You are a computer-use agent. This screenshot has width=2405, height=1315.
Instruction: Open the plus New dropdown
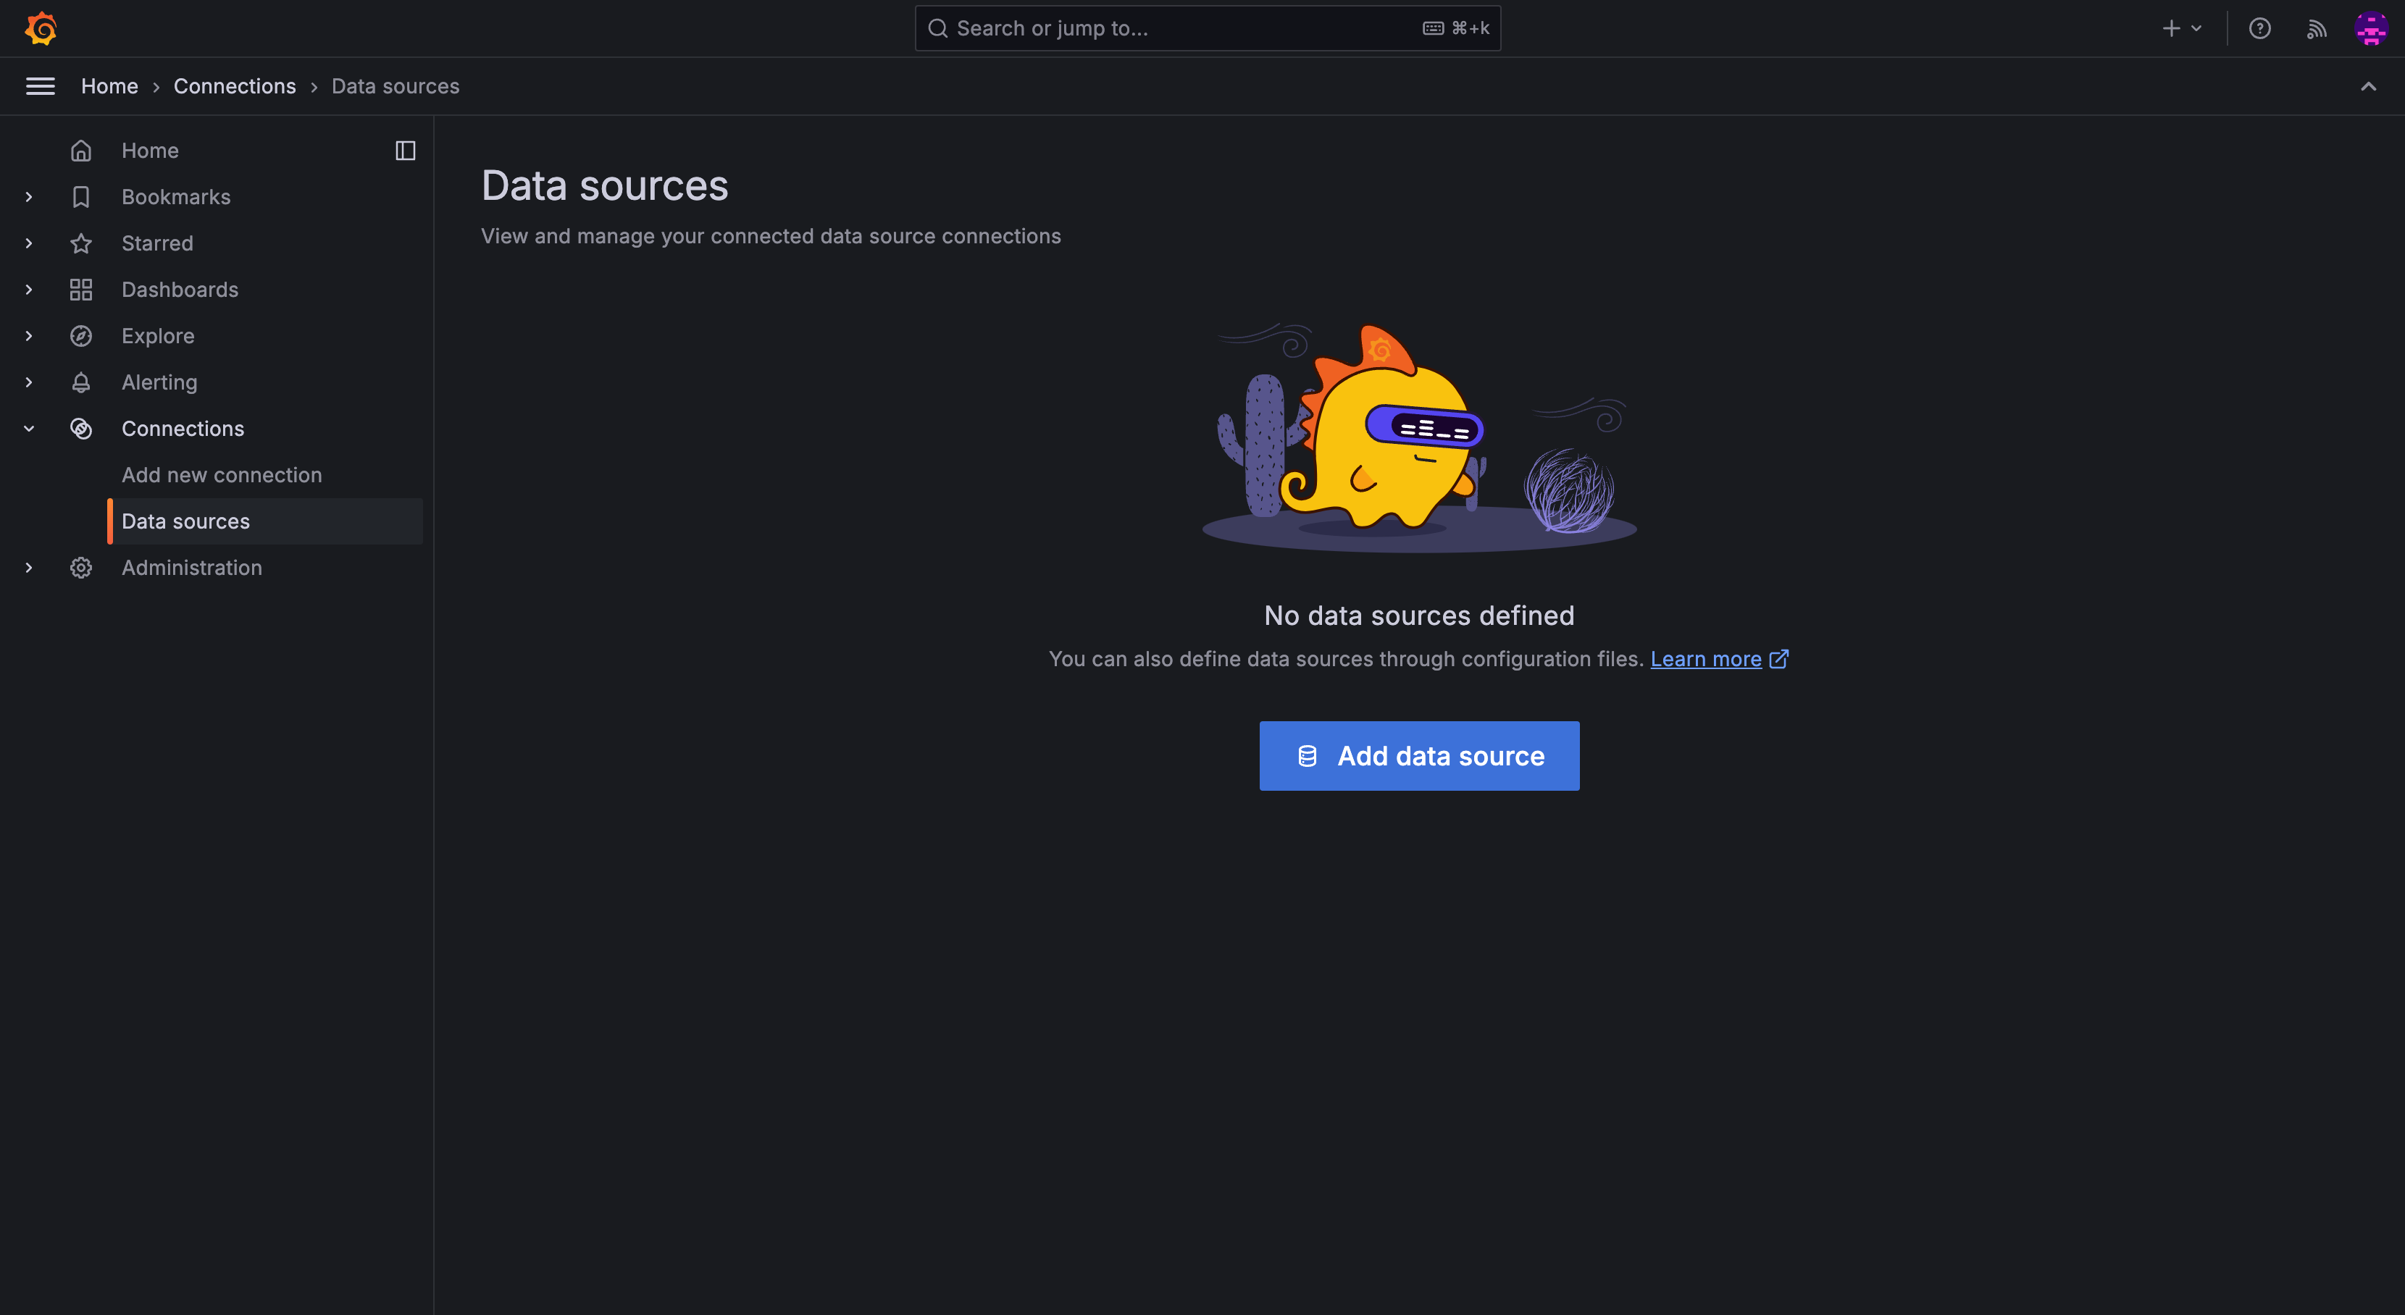[x=2182, y=28]
